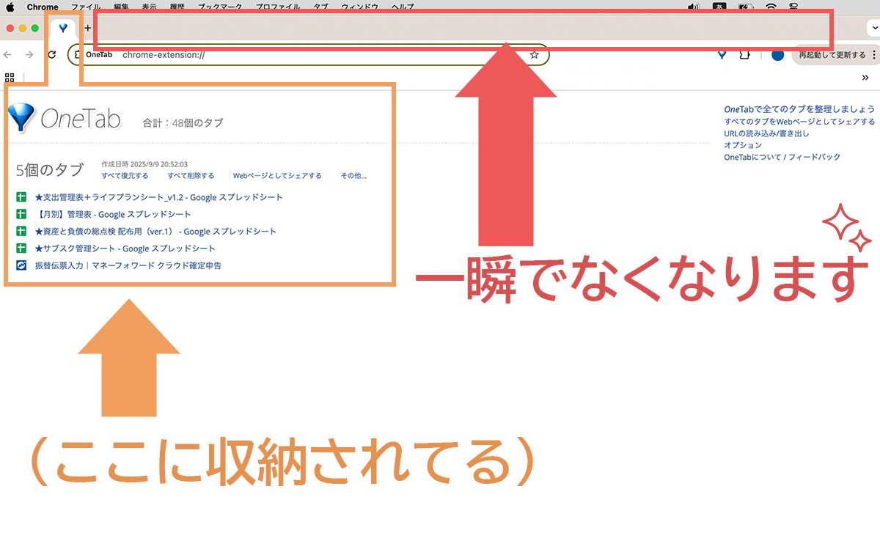Click the OneTab extension toolbar icon
880x552 pixels.
click(x=722, y=55)
